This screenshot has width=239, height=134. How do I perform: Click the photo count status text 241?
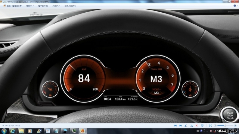pos(11,125)
